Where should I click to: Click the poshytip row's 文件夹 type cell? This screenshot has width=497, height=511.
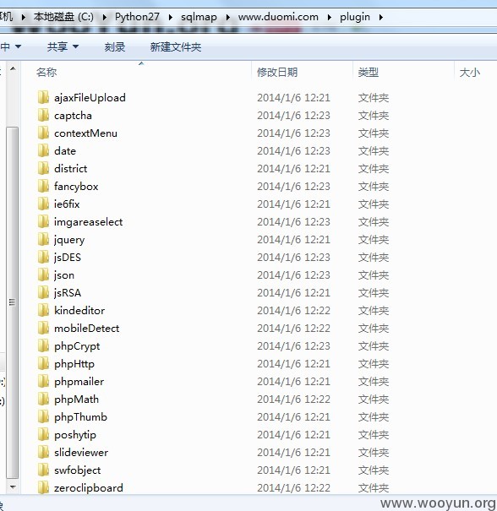coord(374,434)
